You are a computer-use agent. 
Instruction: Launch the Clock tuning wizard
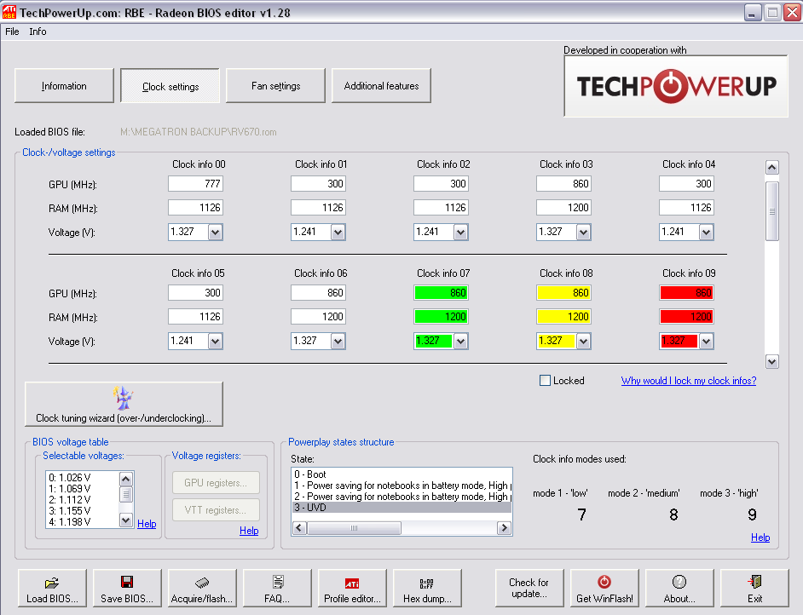tap(124, 404)
